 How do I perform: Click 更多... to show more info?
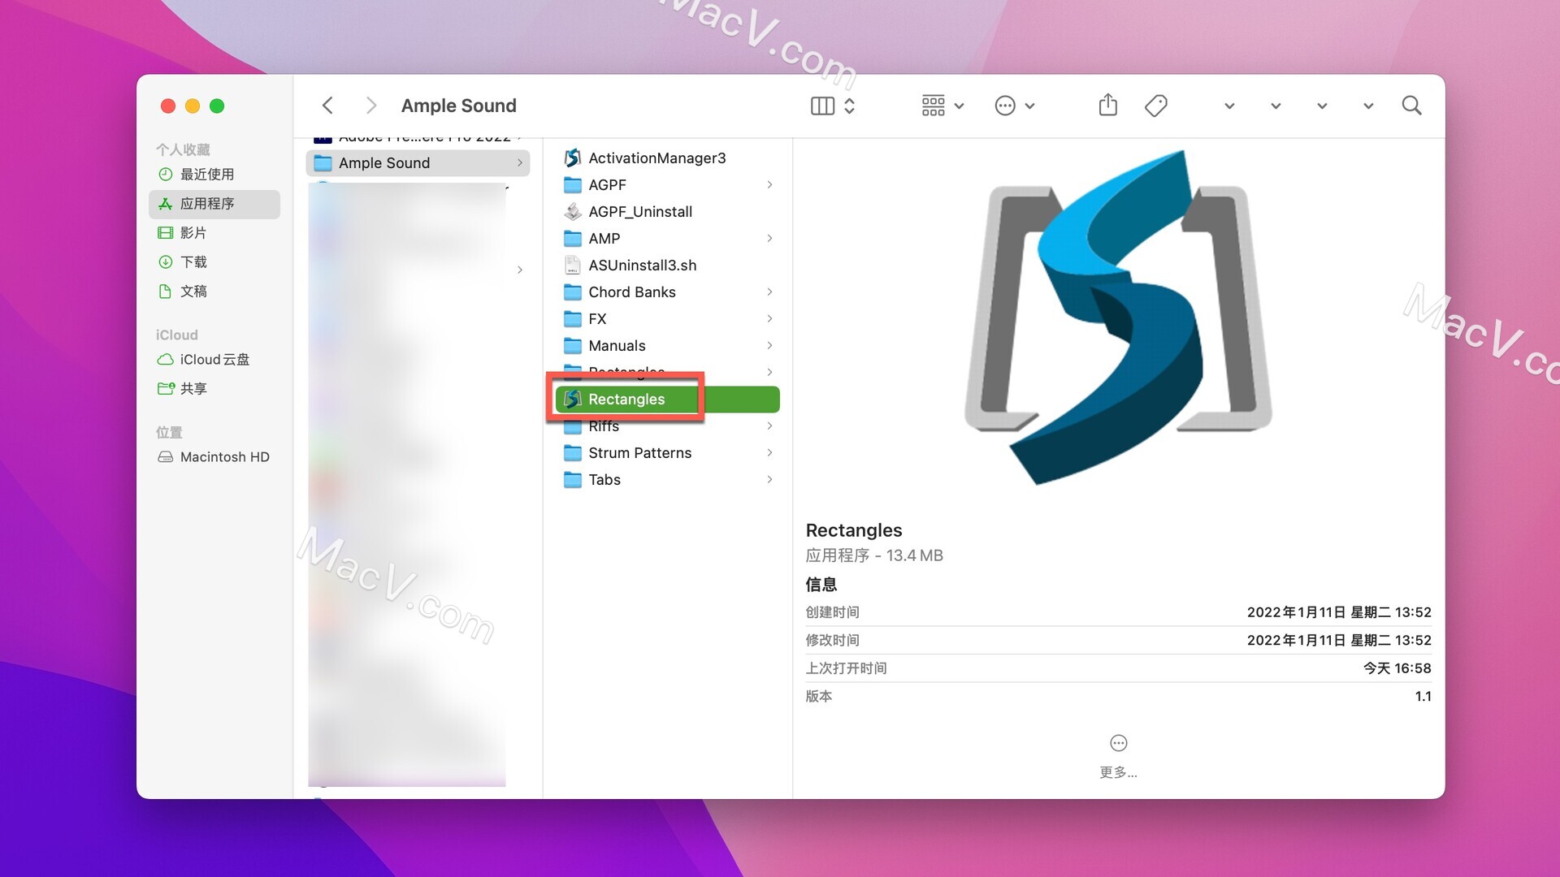[1120, 771]
